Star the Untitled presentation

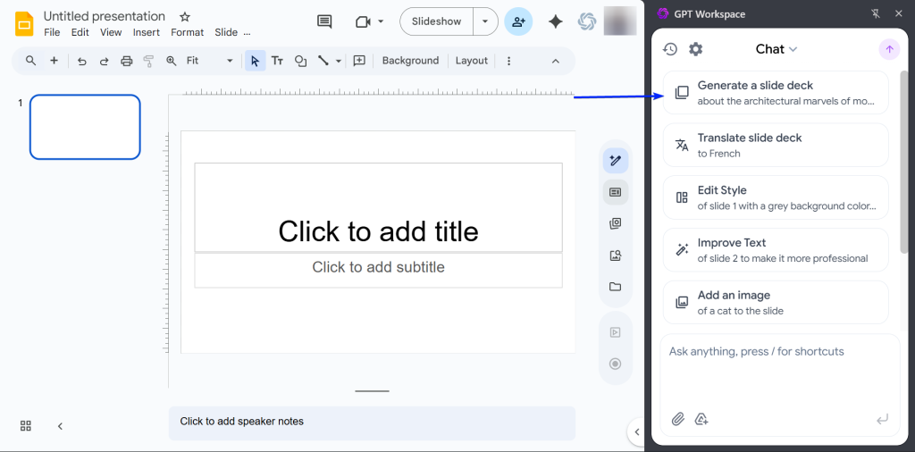[x=185, y=17]
